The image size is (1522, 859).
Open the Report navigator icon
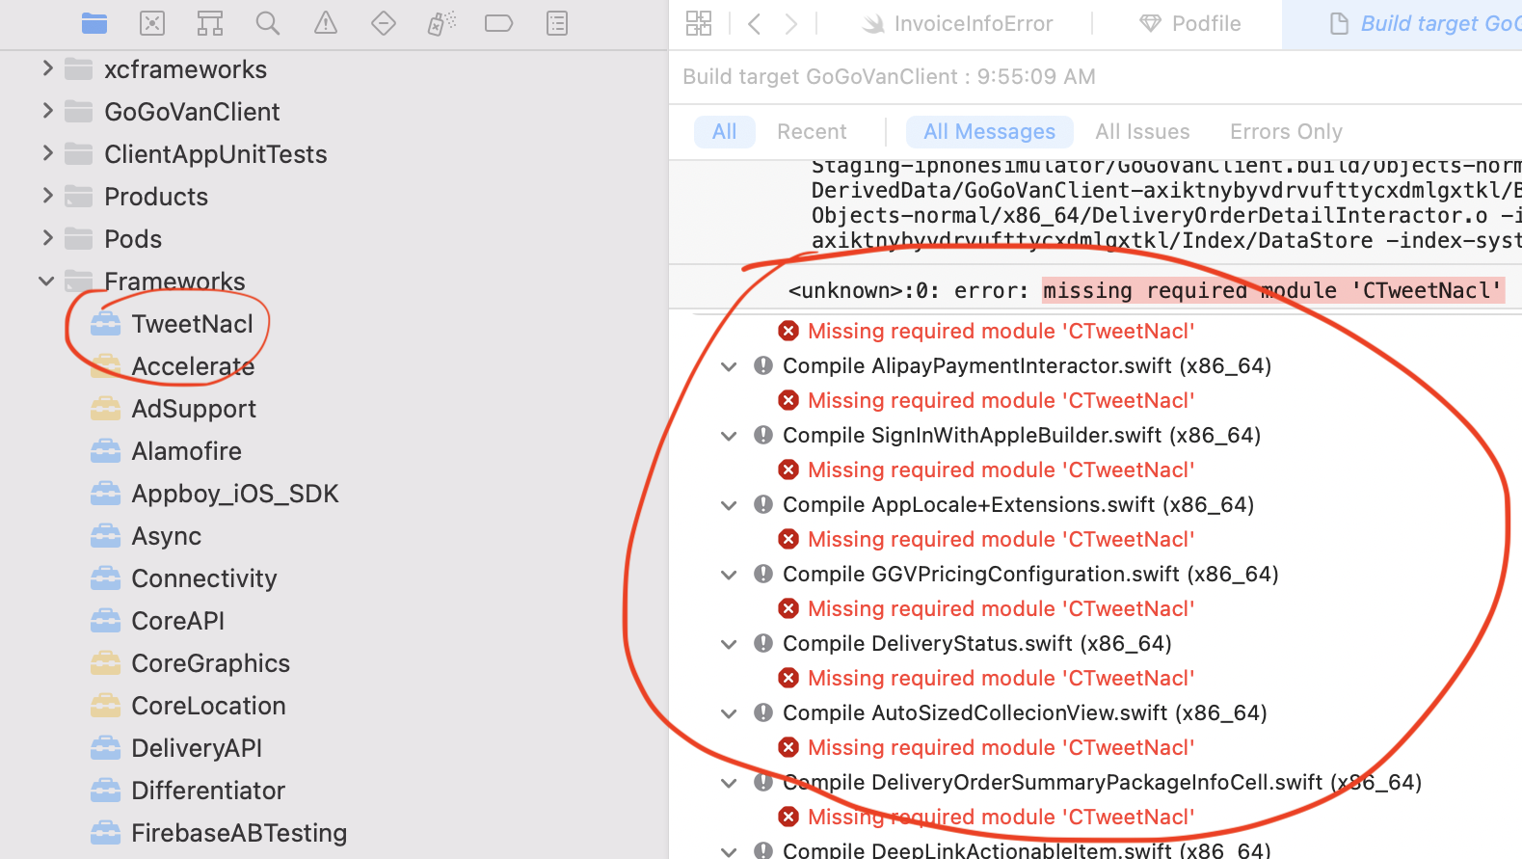(x=557, y=23)
